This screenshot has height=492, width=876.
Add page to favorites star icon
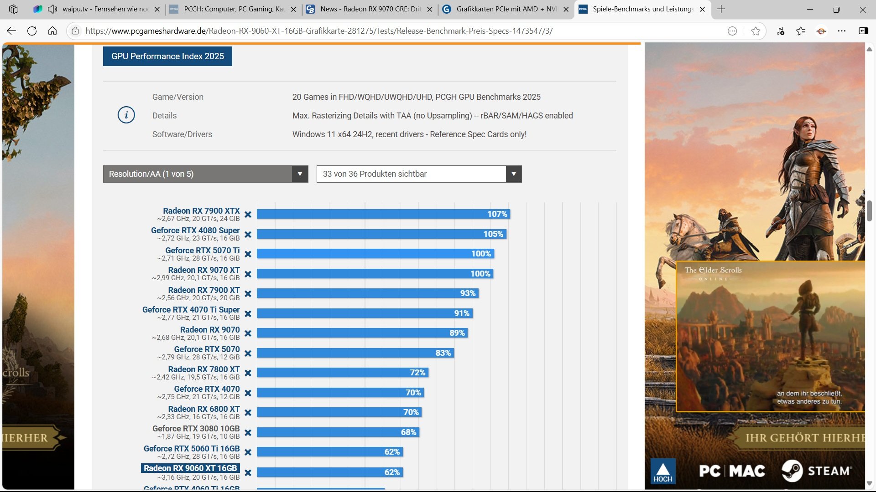pos(756,31)
